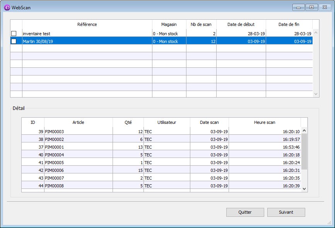Viewport: 335px width, 228px height.
Task: Select the inventaire test row
Action: pyautogui.click(x=87, y=34)
